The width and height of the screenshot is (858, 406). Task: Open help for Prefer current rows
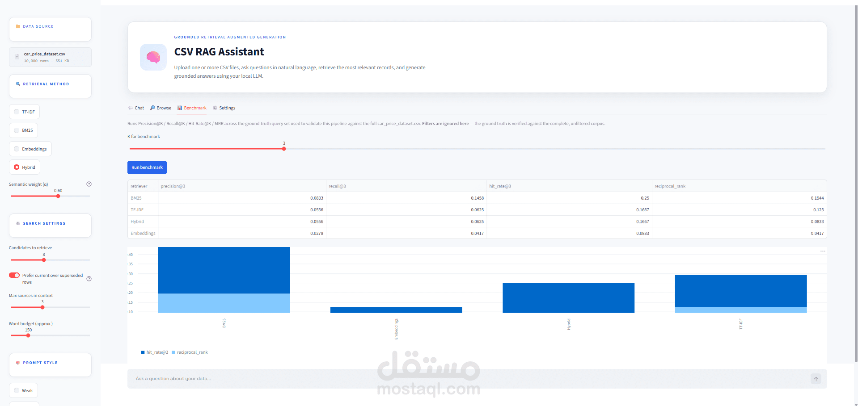(89, 279)
